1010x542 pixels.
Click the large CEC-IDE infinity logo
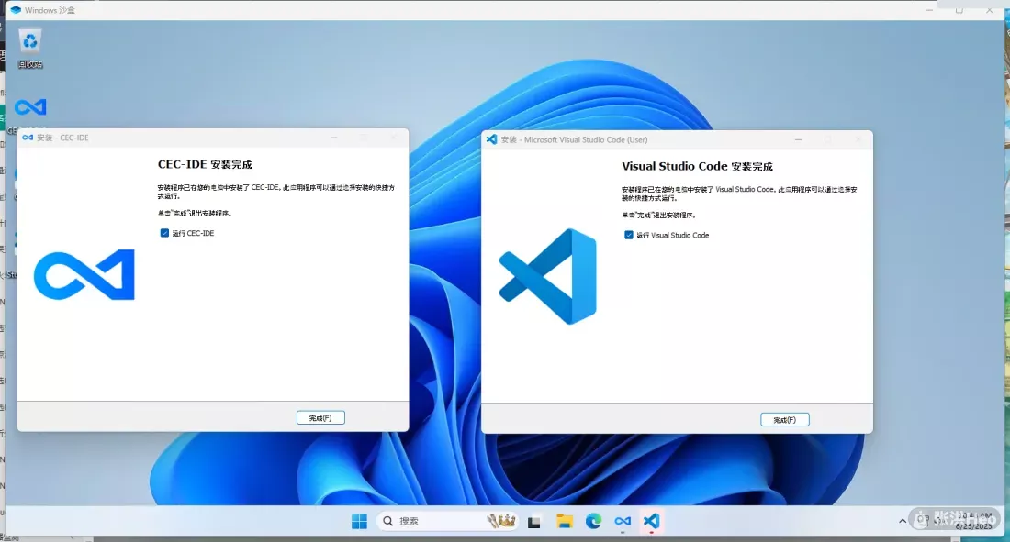click(84, 275)
